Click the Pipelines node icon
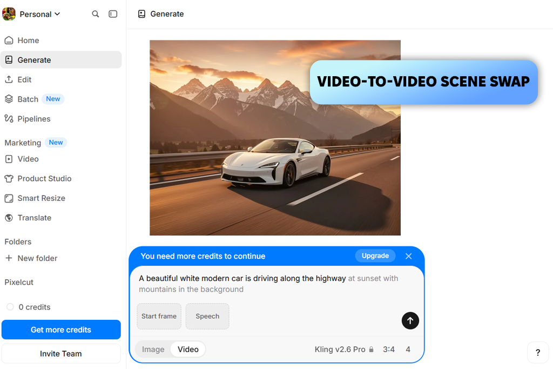 pos(9,119)
